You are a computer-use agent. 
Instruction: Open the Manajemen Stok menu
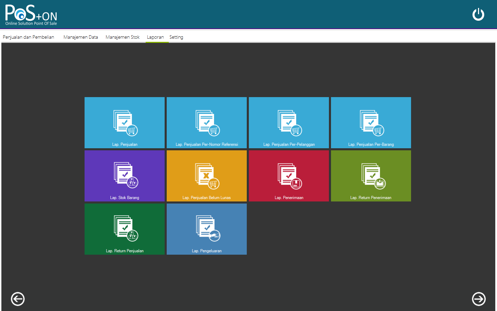(x=123, y=37)
